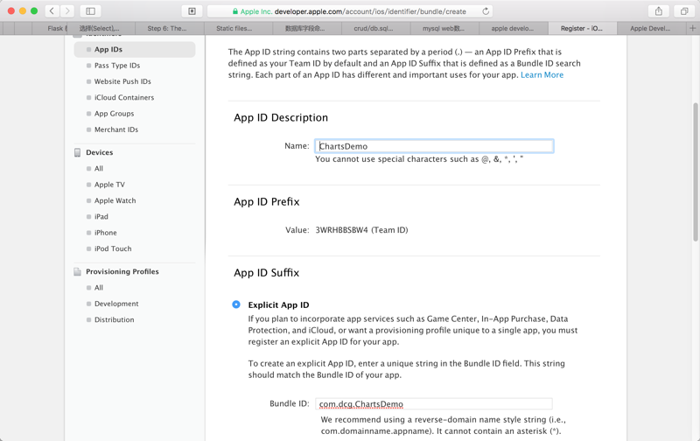Switch to the 'Apple Devel...' tab
The image size is (700, 441).
(x=650, y=28)
